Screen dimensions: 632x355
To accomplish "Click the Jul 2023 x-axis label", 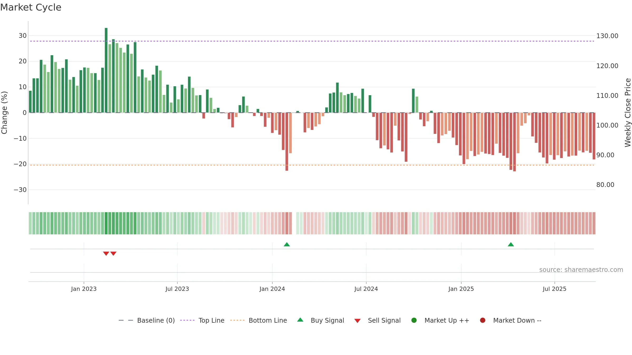I will pos(177,289).
